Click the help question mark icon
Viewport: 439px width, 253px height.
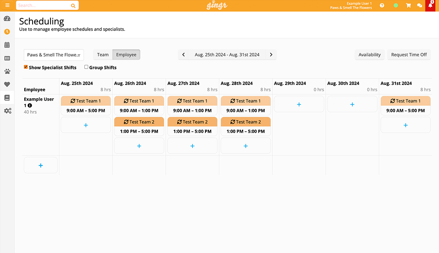click(382, 5)
